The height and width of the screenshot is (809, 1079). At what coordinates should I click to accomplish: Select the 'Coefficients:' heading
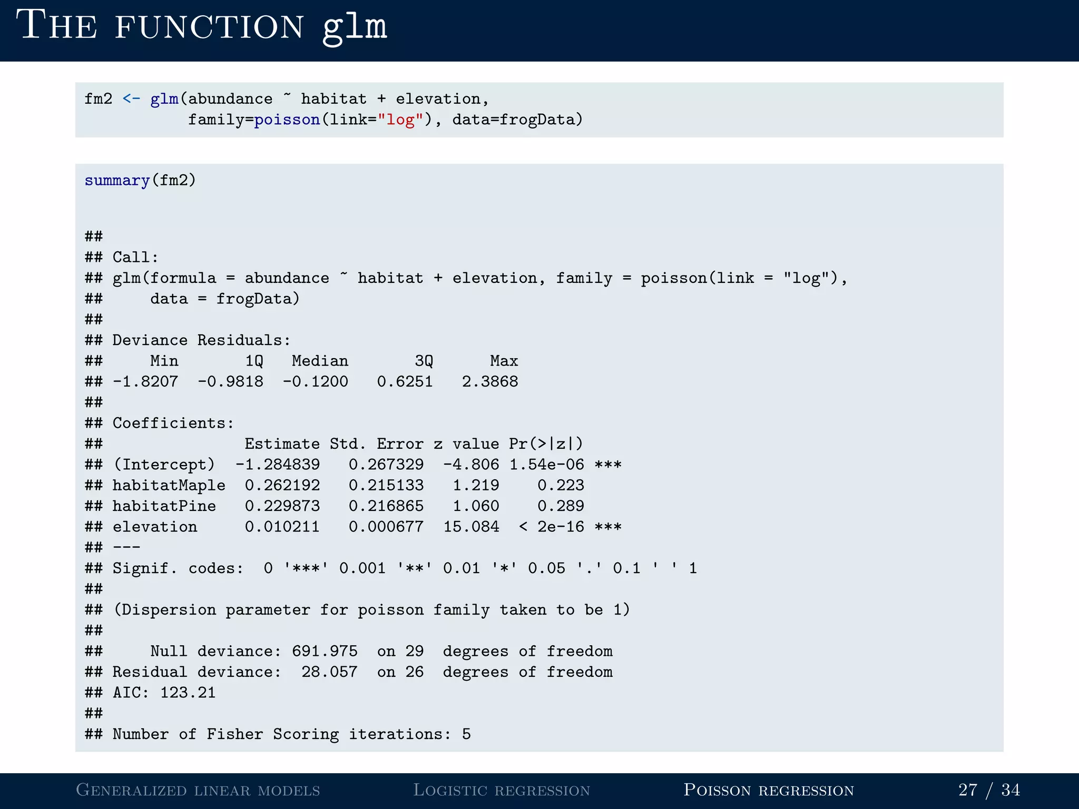173,423
